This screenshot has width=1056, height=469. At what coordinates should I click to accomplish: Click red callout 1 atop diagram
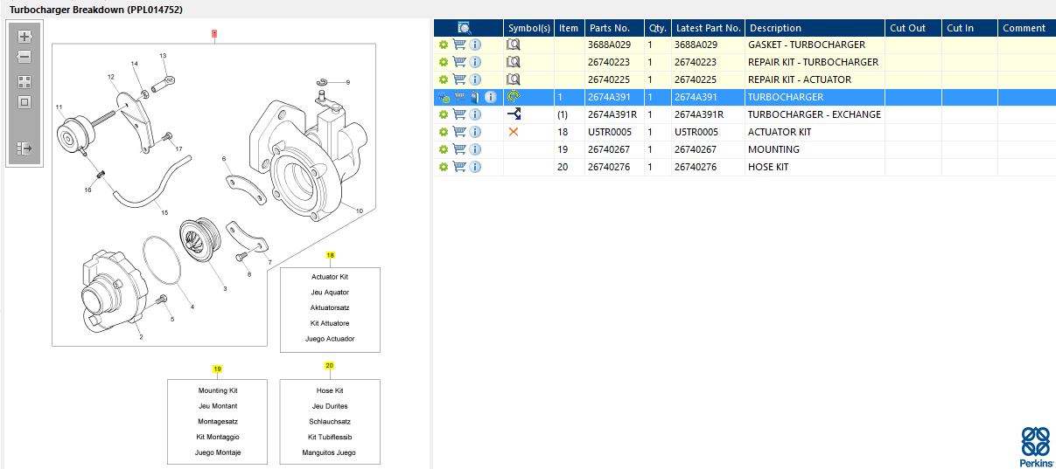click(214, 33)
